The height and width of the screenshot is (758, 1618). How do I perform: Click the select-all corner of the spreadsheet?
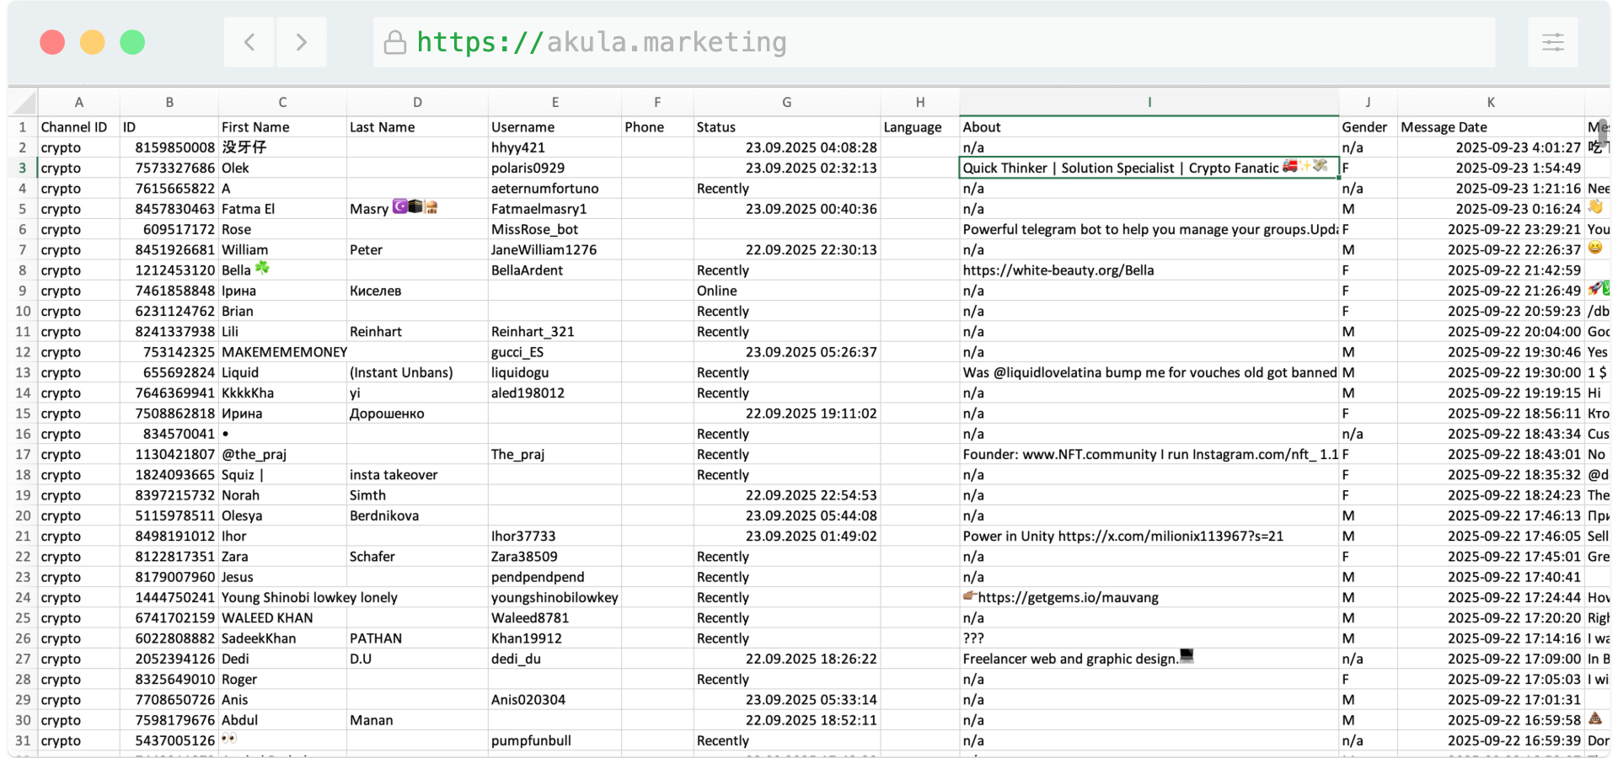tap(24, 102)
